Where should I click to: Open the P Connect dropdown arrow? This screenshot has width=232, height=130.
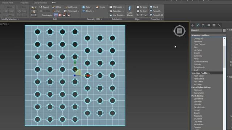(x=79, y=11)
